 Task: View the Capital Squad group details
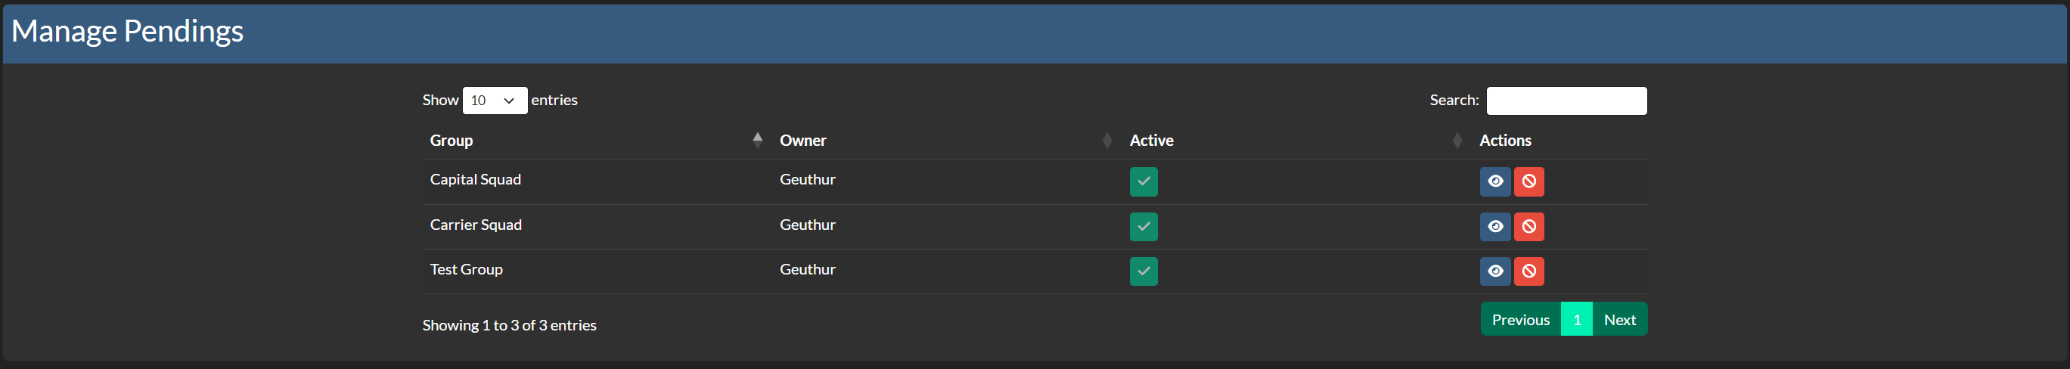(1494, 181)
